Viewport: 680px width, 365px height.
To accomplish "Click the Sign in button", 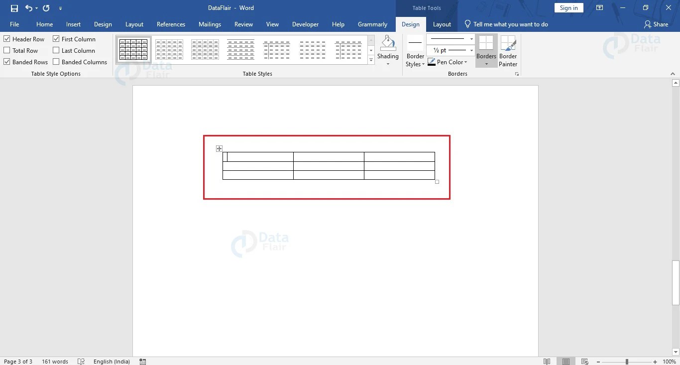I will click(568, 7).
